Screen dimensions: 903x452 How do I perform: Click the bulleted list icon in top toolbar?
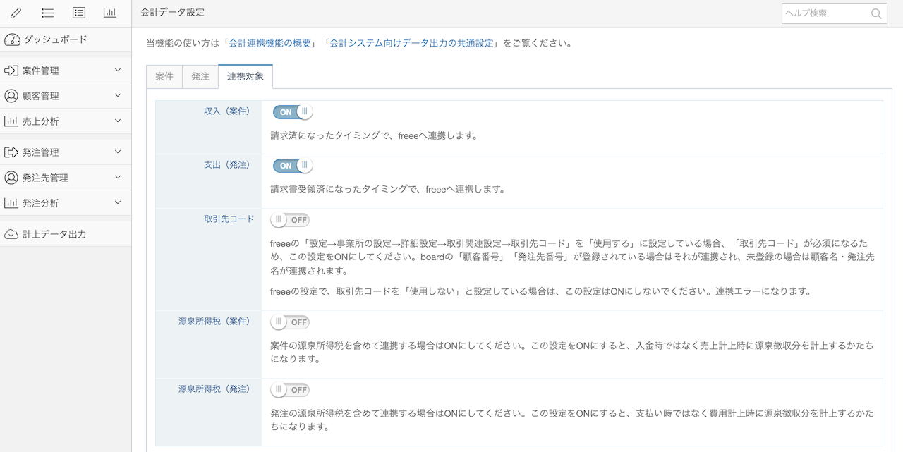[x=48, y=13]
